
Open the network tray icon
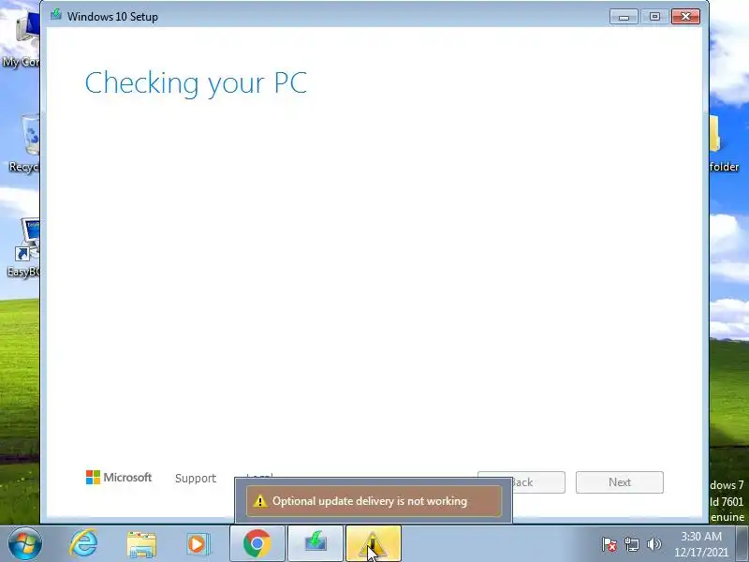click(631, 544)
